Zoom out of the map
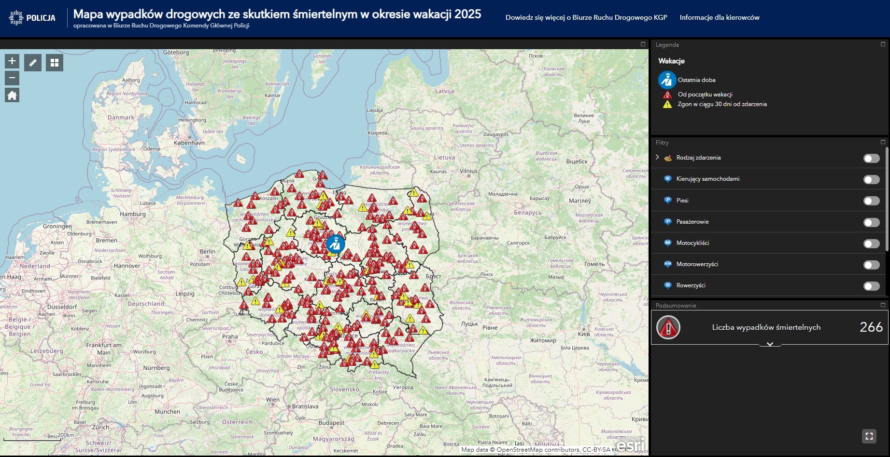Screen dimensions: 890x457 pos(12,77)
